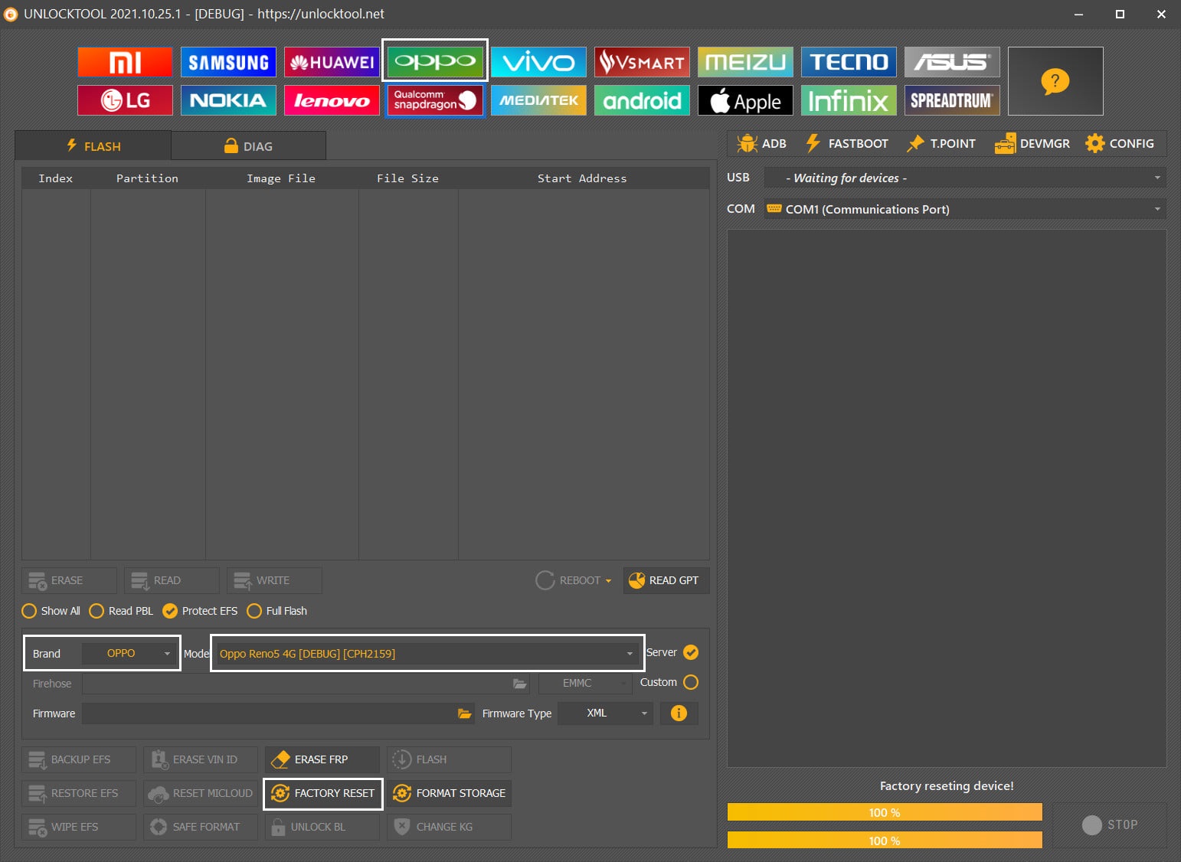Screen dimensions: 1181x862
Task: Open the EMMC storage type dropdown
Action: click(585, 683)
